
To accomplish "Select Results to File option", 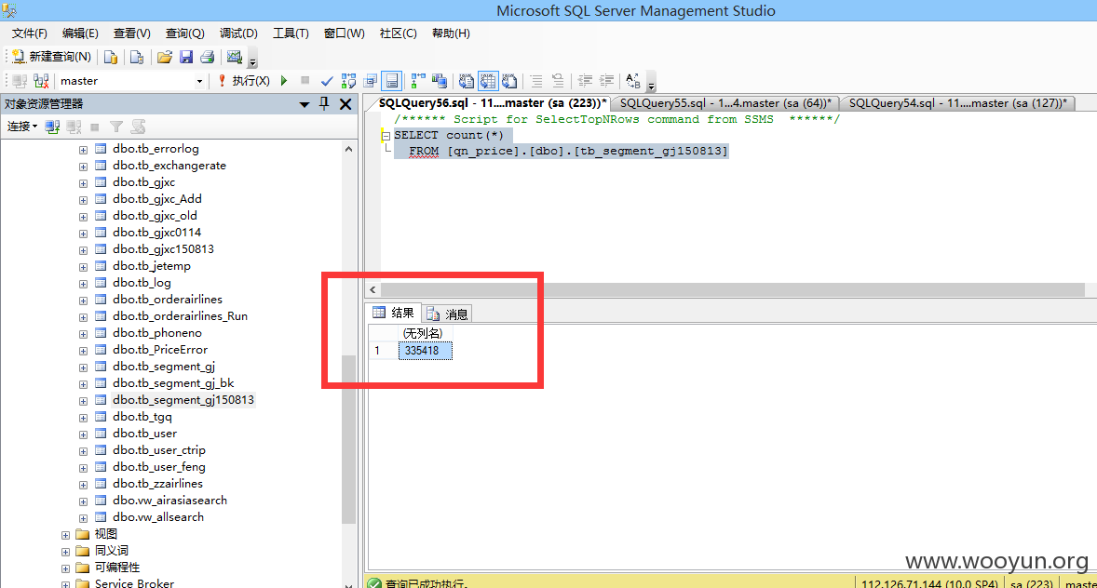I will click(x=509, y=81).
